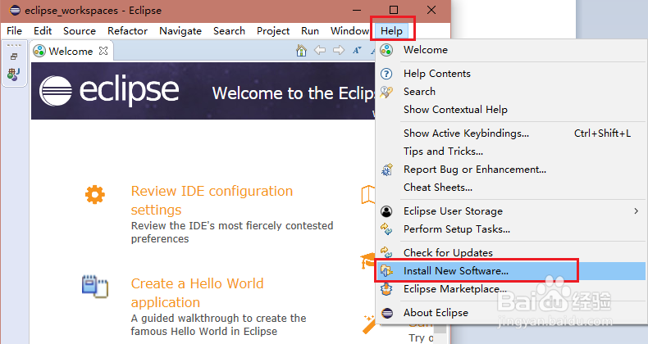Open the Window menu

tap(349, 31)
